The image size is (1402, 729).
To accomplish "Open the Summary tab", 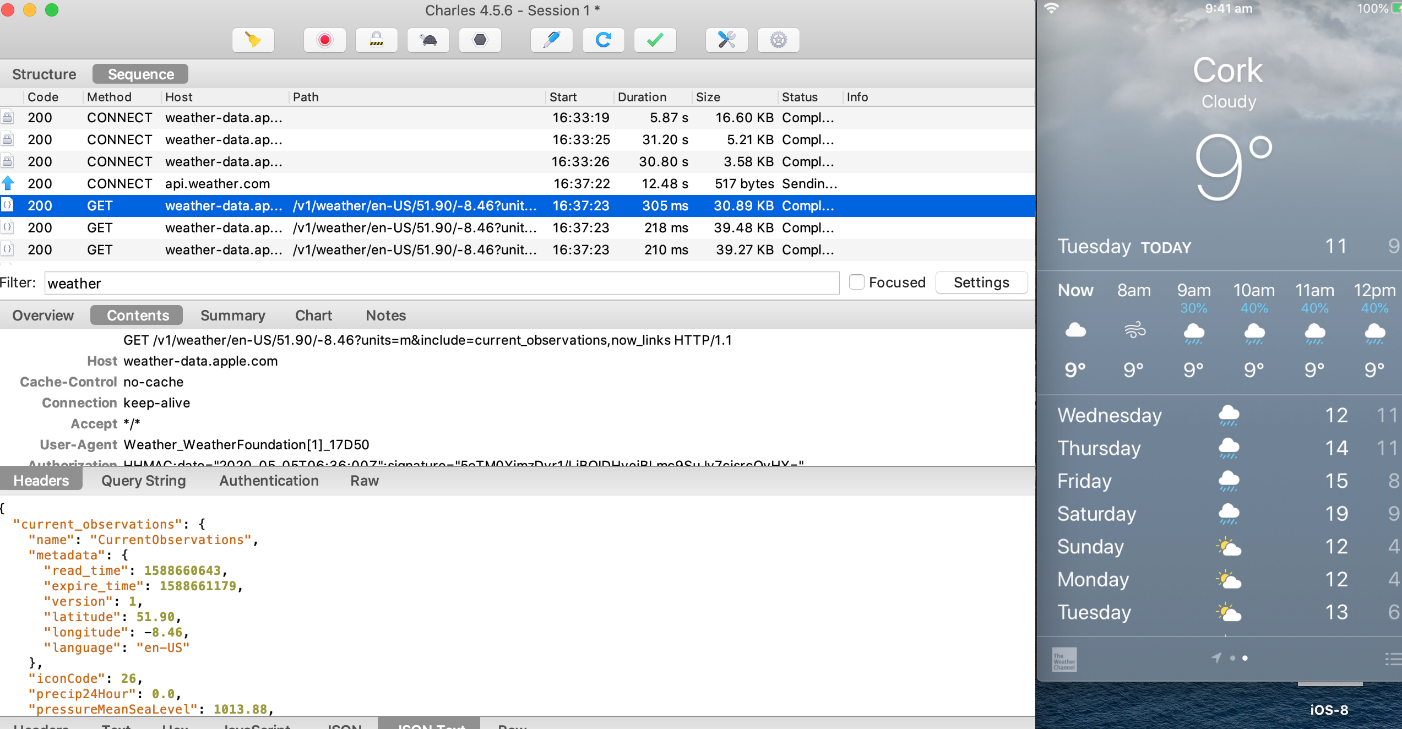I will click(232, 315).
